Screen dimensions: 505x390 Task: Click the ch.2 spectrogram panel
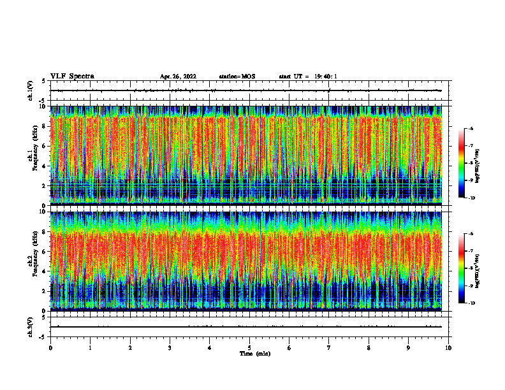246,261
